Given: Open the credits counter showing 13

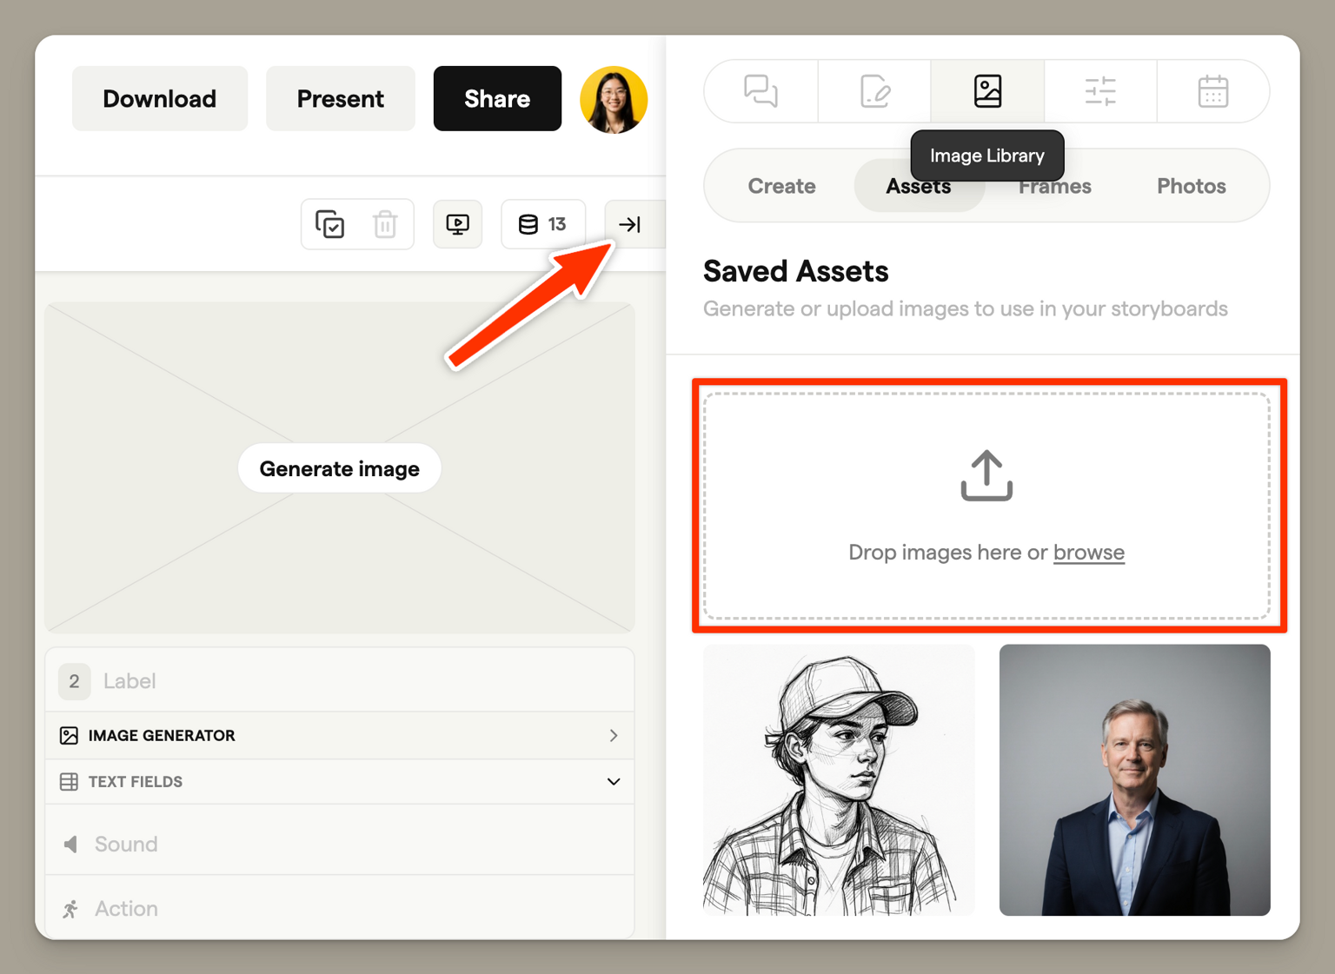Looking at the screenshot, I should point(543,224).
